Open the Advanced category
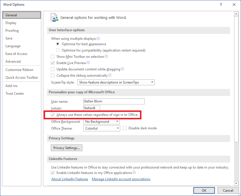The height and width of the screenshot is (196, 241). point(22,61)
